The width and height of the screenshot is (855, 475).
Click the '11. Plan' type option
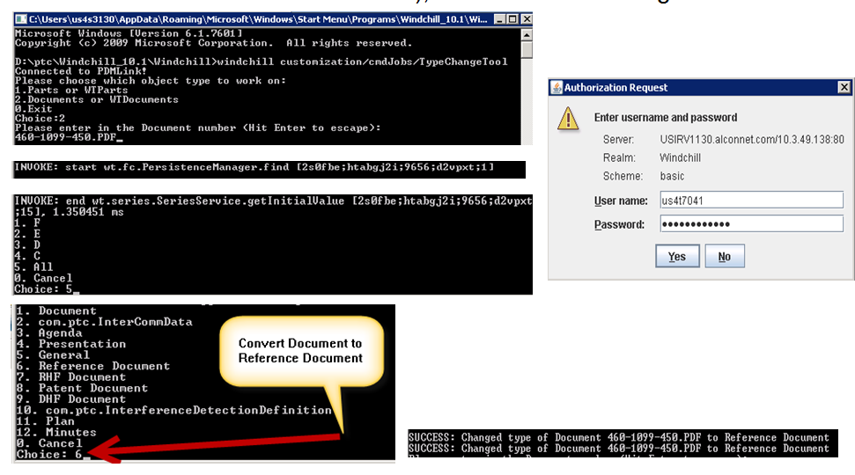[45, 421]
